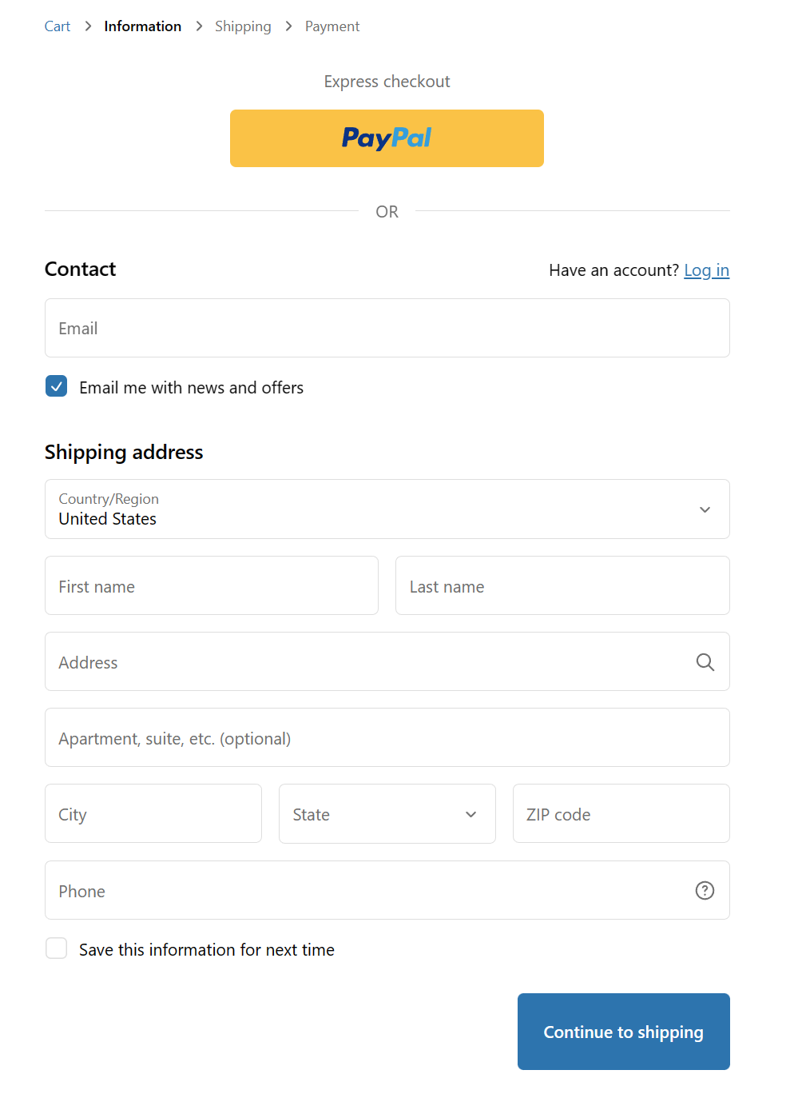The width and height of the screenshot is (806, 1094).
Task: Select the Shipping breadcrumb step
Action: click(243, 26)
